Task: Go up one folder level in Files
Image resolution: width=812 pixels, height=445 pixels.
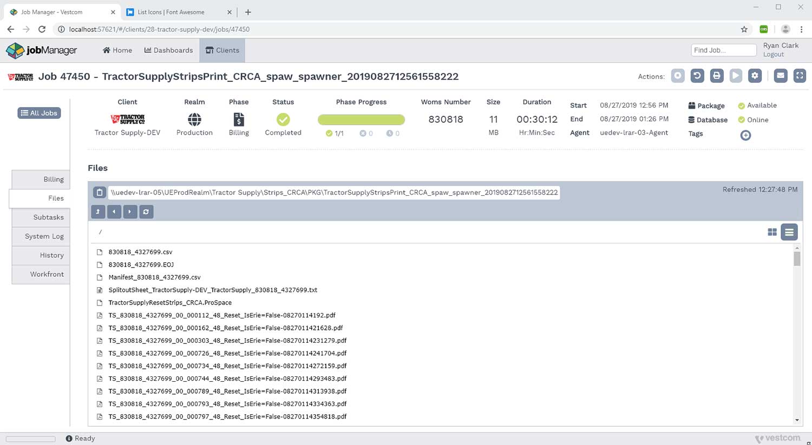Action: (x=98, y=211)
